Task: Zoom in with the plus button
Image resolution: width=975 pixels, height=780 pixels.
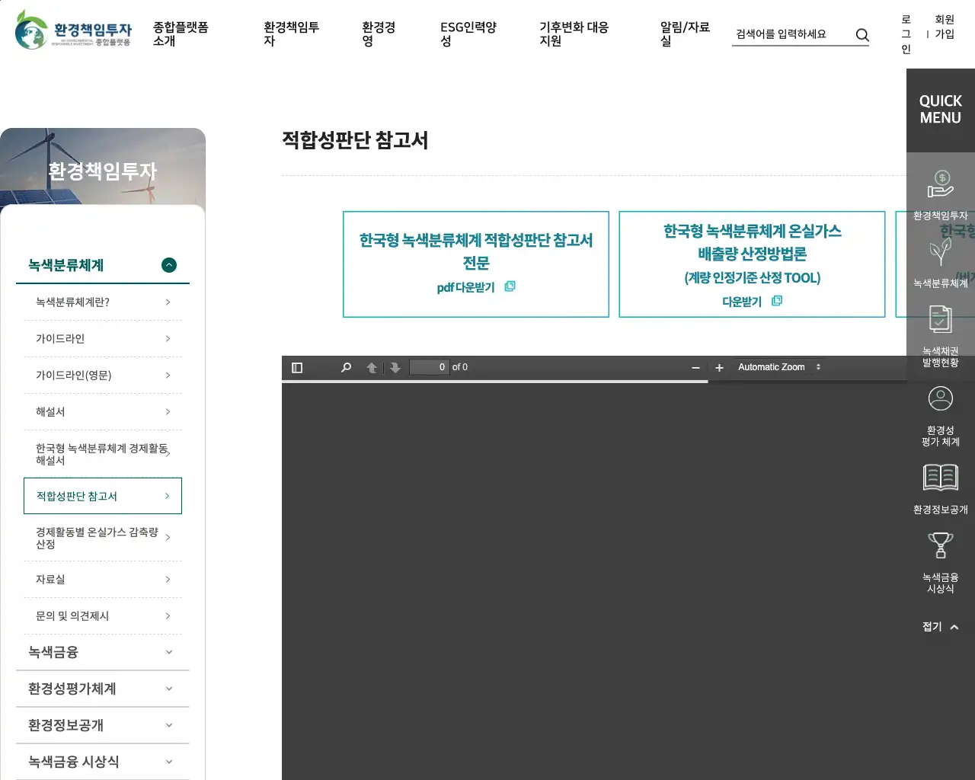Action: click(719, 368)
